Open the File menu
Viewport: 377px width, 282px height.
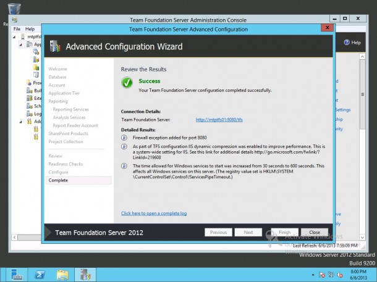(17, 29)
